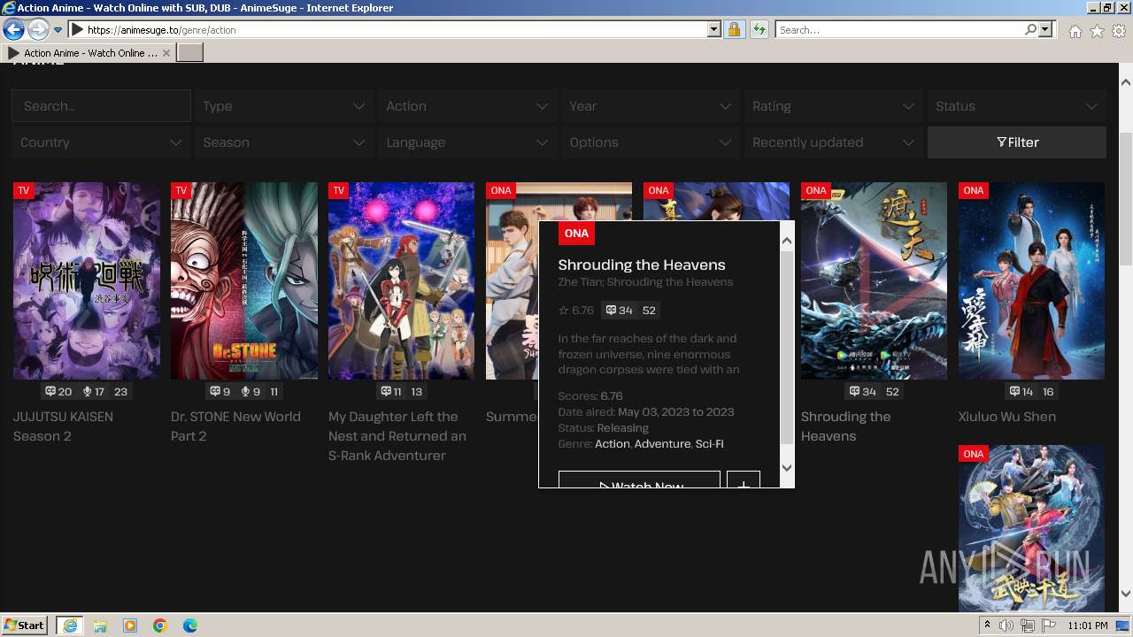The height and width of the screenshot is (637, 1133).
Task: Click the network tray icon
Action: point(1028,625)
